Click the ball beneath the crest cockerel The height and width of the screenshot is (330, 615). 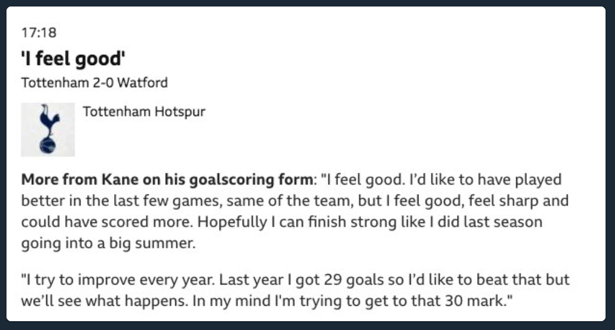[x=48, y=145]
